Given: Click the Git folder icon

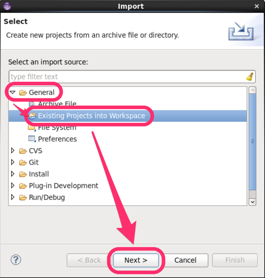Looking at the screenshot, I should pos(23,162).
